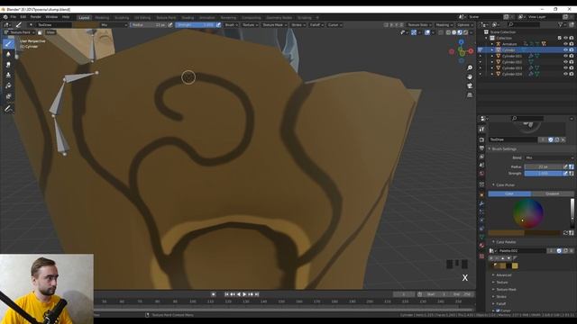Pick a color on the color wheel
Screen dimensions: 577x324
click(x=528, y=213)
